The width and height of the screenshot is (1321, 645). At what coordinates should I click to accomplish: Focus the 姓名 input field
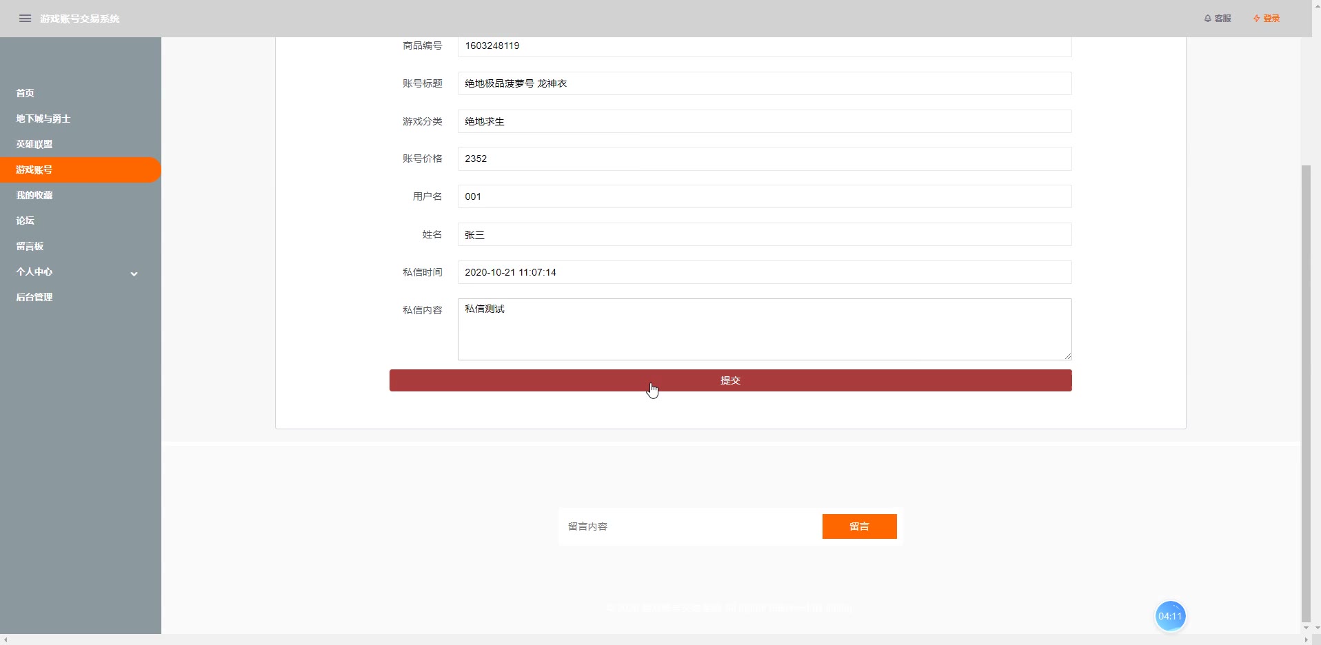coord(765,234)
